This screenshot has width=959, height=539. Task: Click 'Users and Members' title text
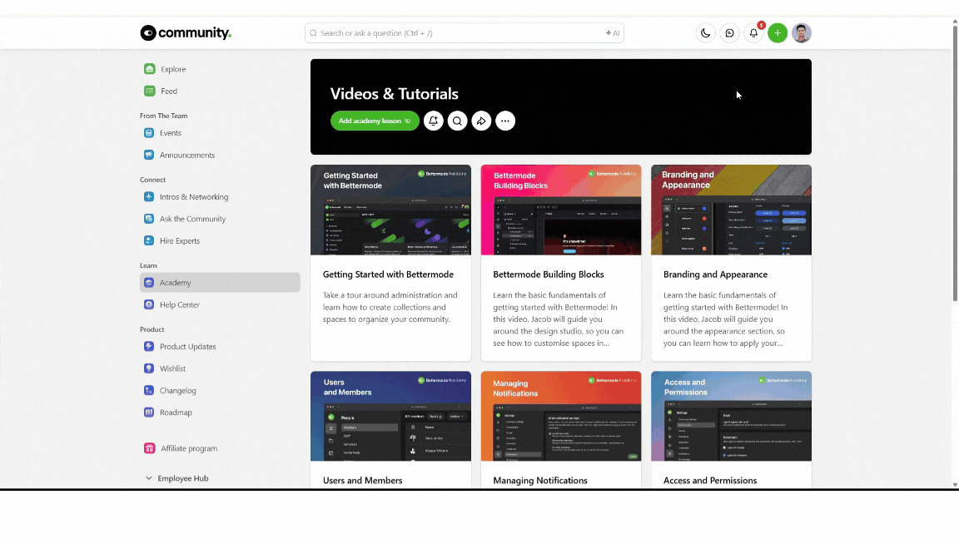pos(363,480)
